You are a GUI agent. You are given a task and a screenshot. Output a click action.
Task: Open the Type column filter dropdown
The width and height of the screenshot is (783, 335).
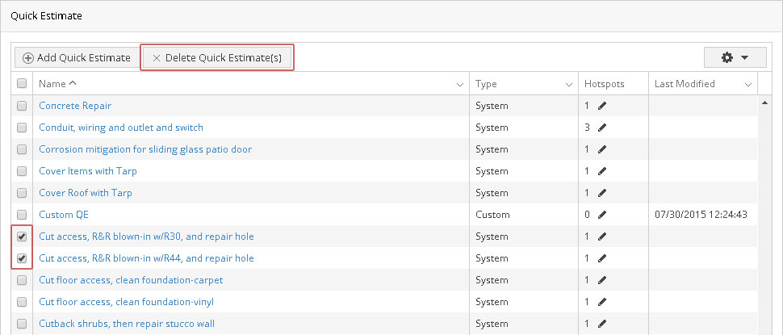click(568, 84)
